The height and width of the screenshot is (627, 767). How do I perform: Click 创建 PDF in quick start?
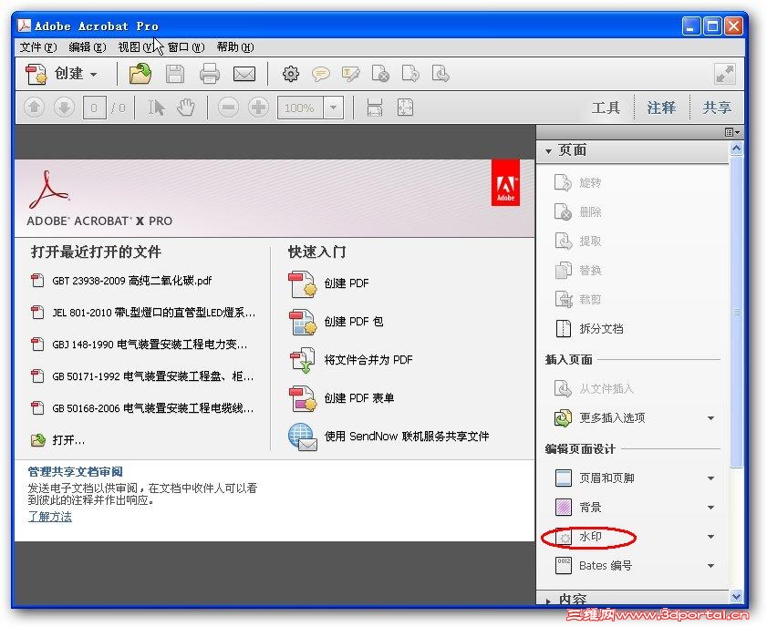tap(328, 283)
